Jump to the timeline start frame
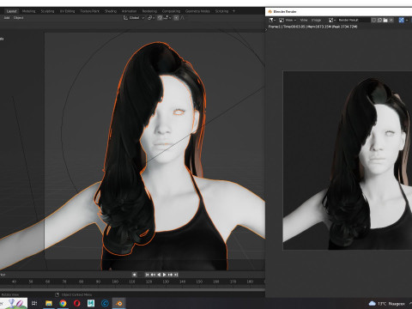Screen dimensions: 412x309 coord(148,275)
